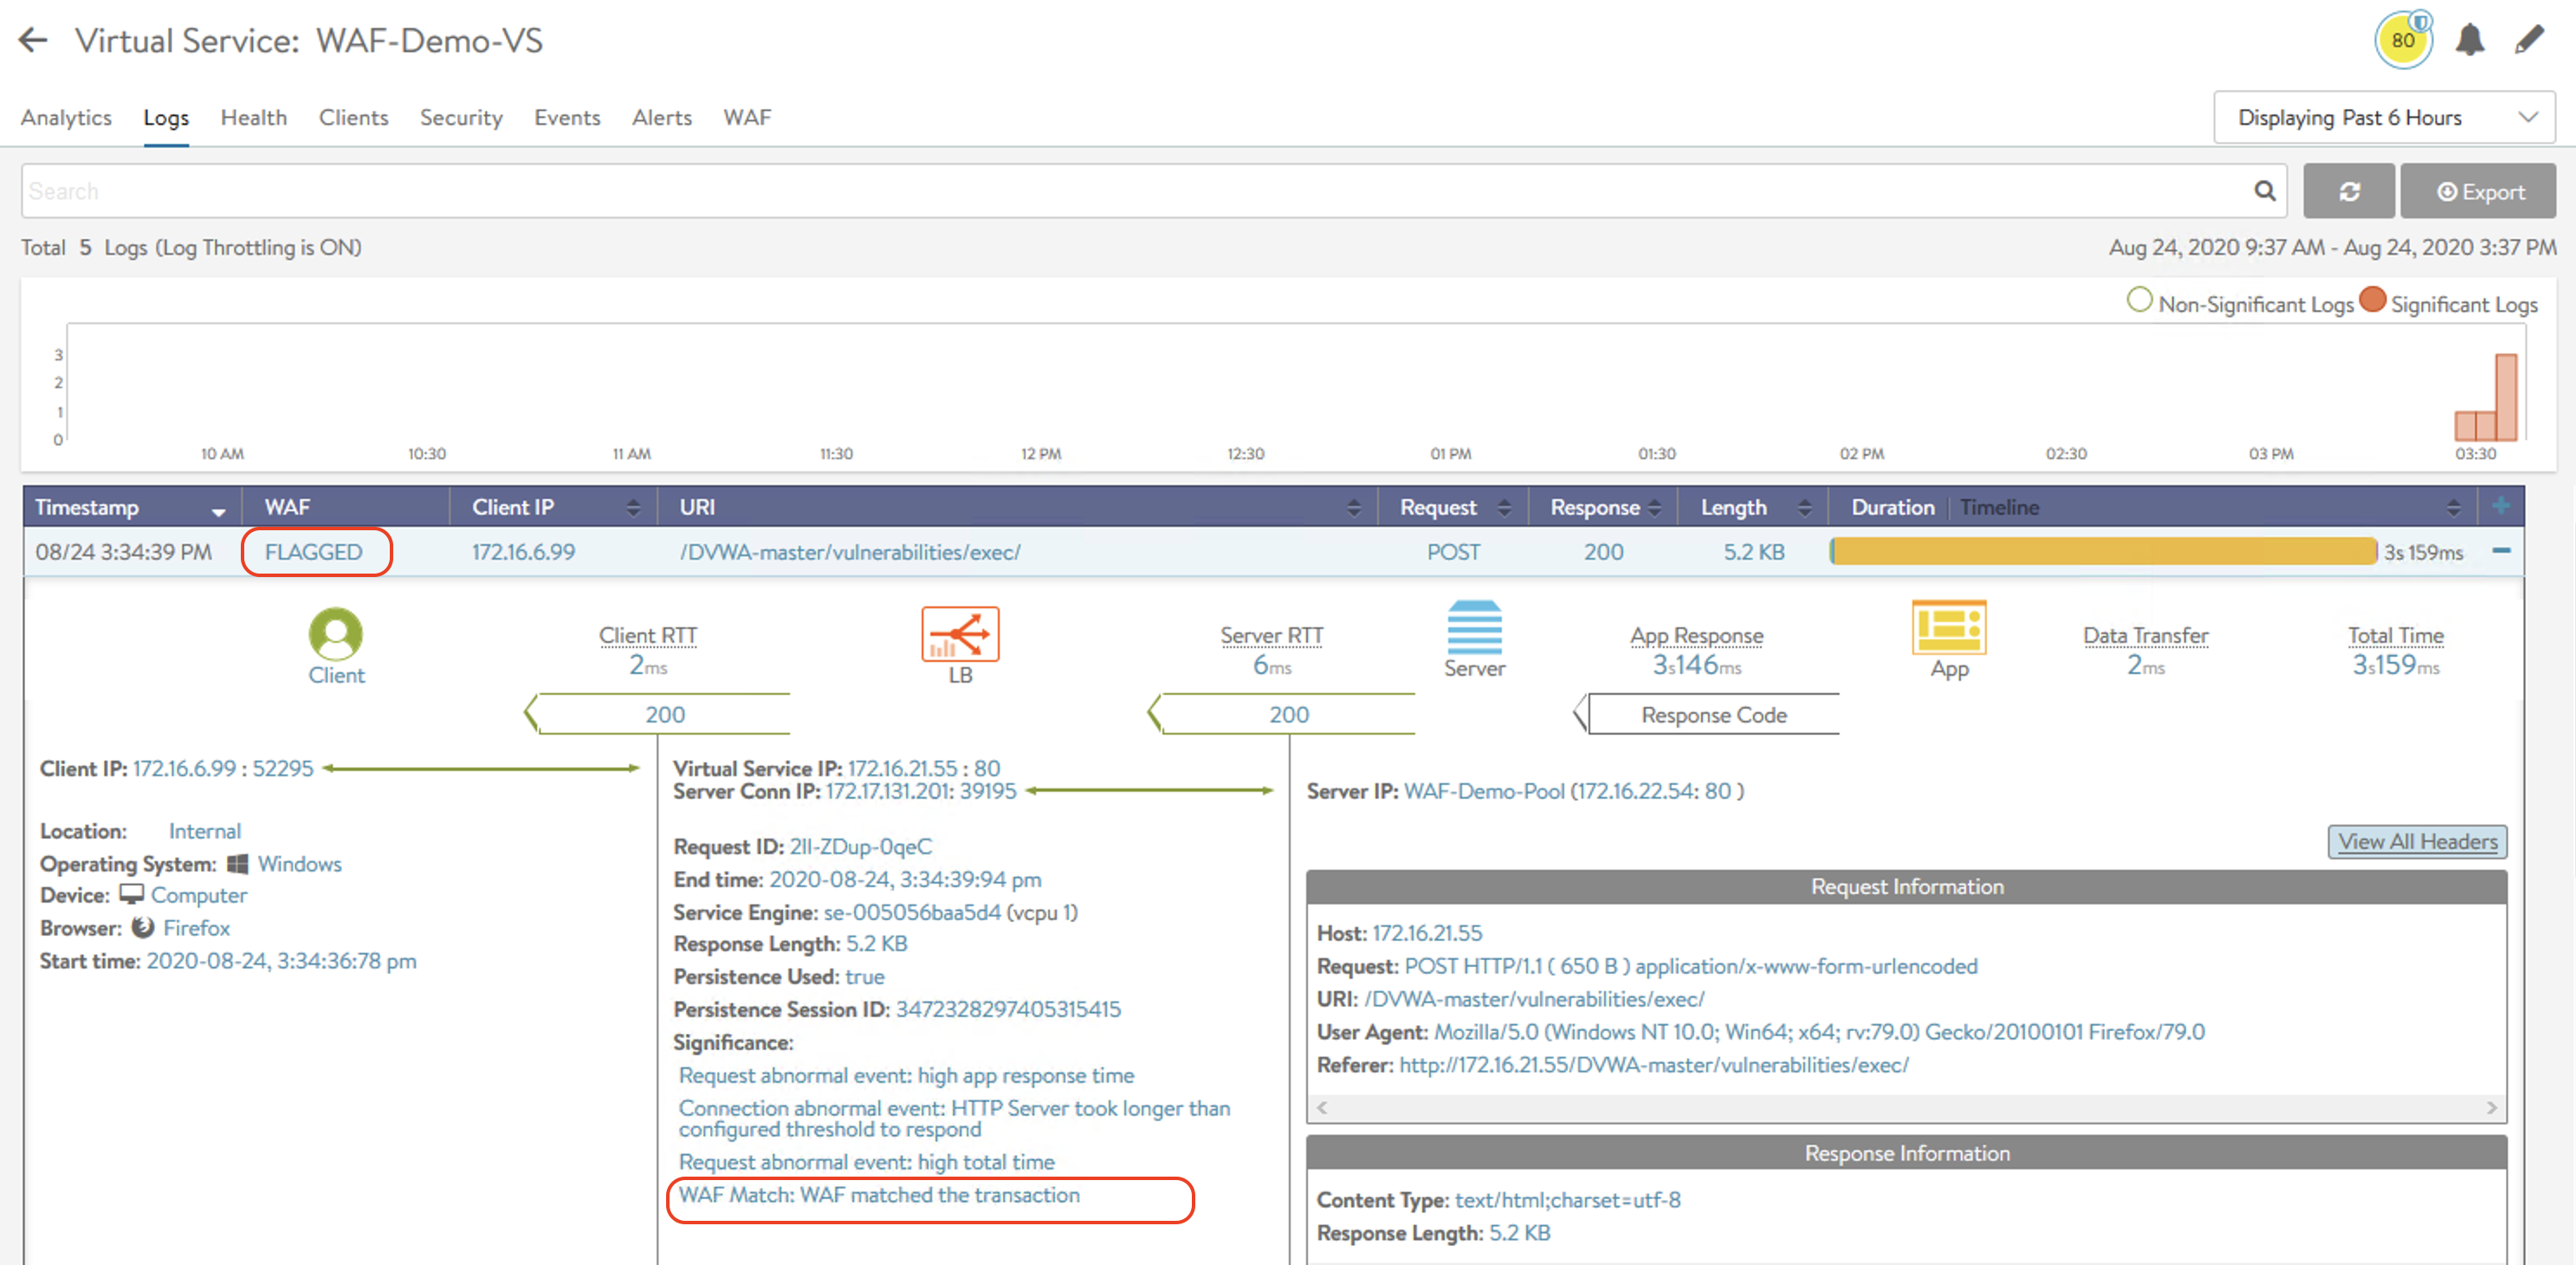
Task: Click the yellow duration bar
Action: click(x=2103, y=552)
